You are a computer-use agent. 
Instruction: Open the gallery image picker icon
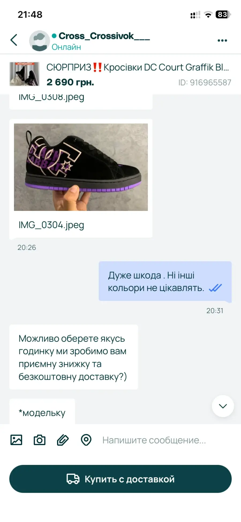[16, 440]
